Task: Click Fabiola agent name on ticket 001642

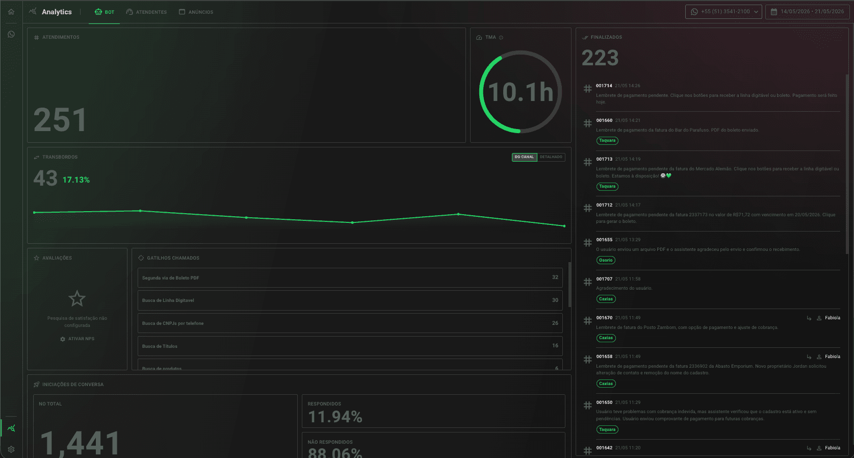Action: [x=833, y=448]
